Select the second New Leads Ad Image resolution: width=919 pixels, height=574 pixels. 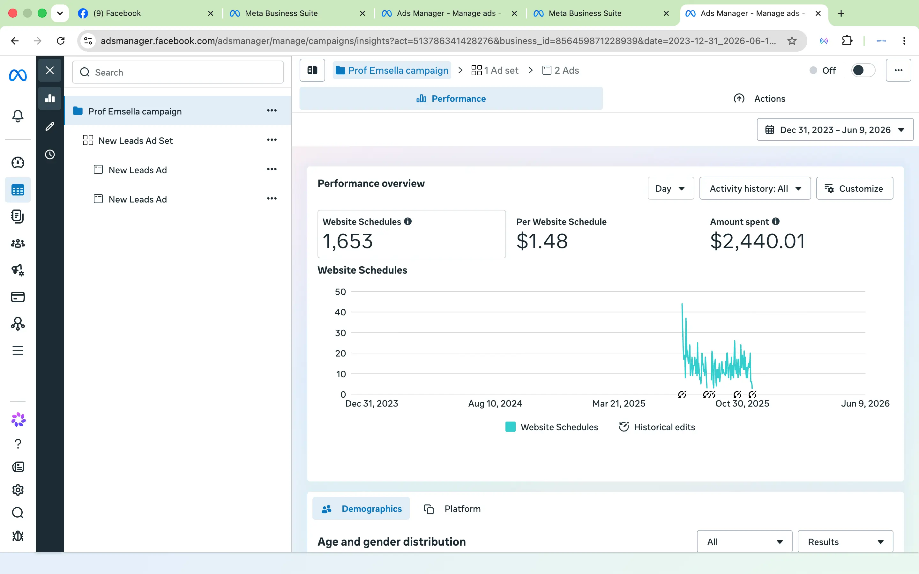pos(177,199)
